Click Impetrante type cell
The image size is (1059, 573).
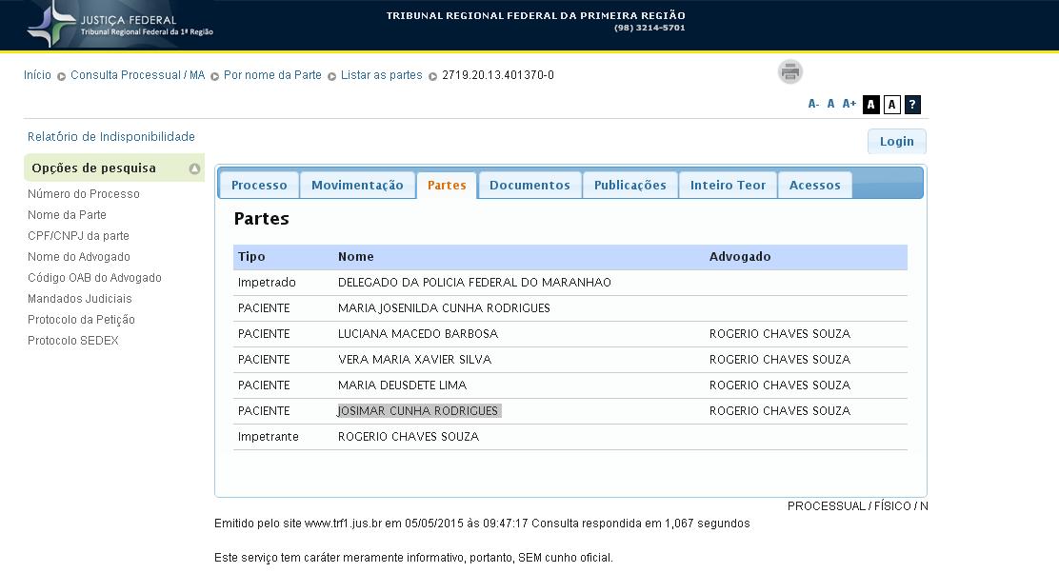269,436
